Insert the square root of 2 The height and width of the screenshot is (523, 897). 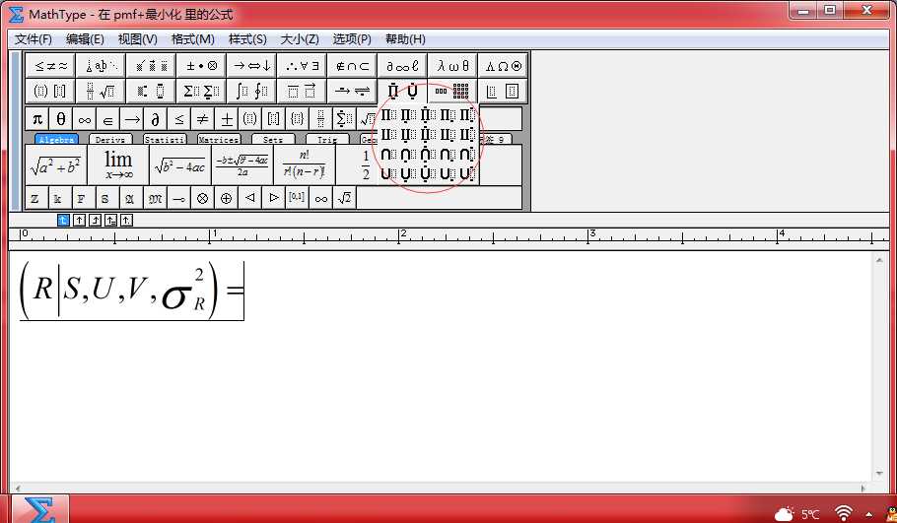344,198
